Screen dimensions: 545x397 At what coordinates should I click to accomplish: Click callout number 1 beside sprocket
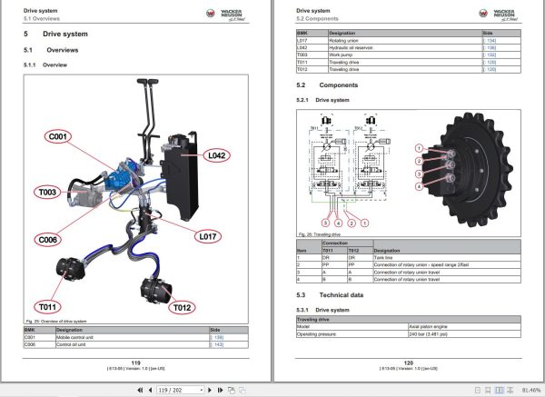click(419, 148)
